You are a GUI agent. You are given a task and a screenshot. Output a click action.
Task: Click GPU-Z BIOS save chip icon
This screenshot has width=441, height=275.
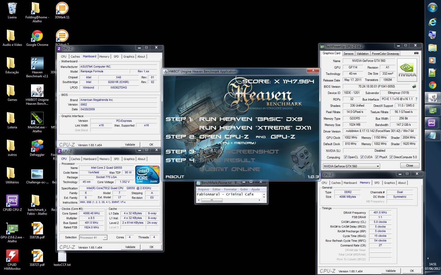(x=414, y=86)
